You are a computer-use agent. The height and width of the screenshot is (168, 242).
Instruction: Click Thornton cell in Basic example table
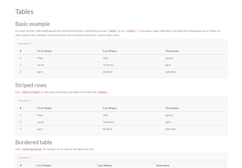[108, 65]
